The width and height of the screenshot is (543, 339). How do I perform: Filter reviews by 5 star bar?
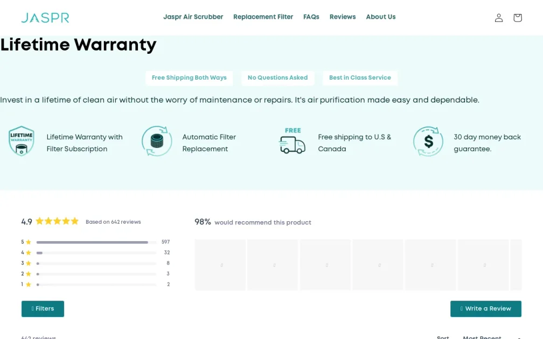coord(96,242)
